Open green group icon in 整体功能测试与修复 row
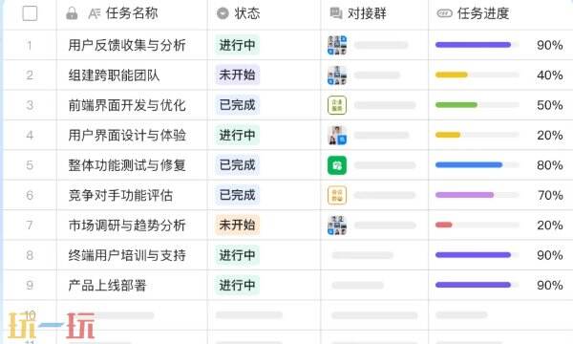Screen dimensions: 573x344 337,165
